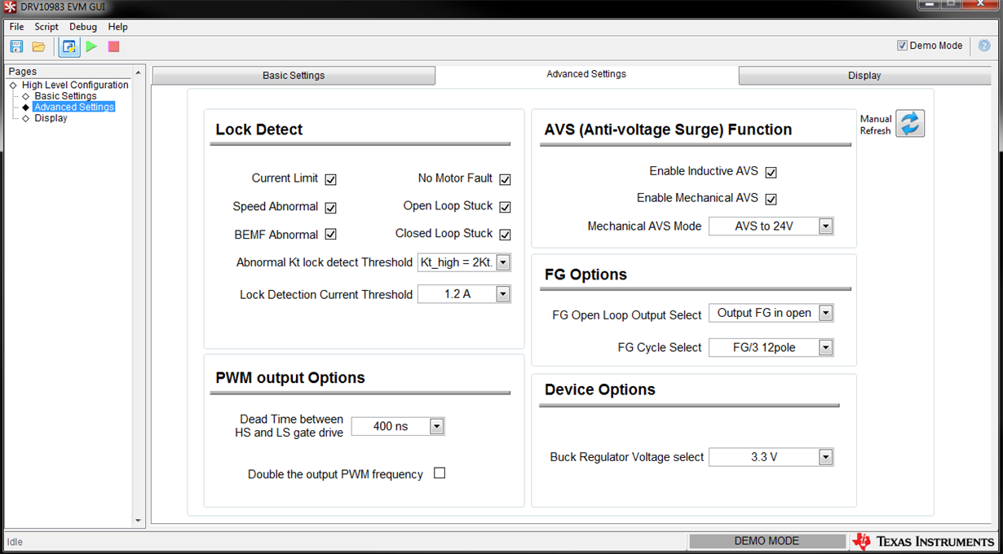Viewport: 1003px width, 554px height.
Task: Uncheck the Open Loop Stuck checkbox
Action: pyautogui.click(x=505, y=207)
